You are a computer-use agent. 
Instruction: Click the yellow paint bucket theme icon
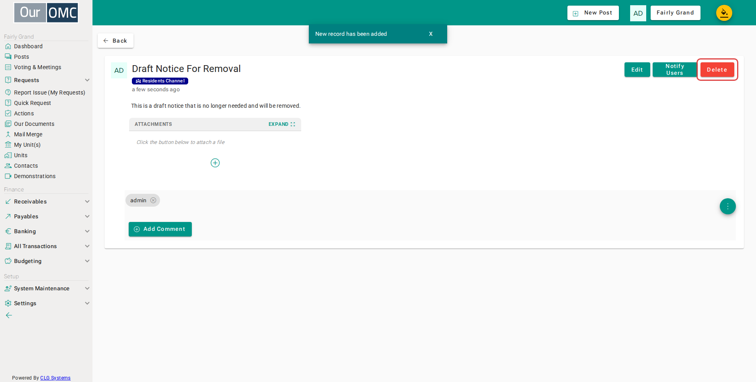click(x=724, y=13)
